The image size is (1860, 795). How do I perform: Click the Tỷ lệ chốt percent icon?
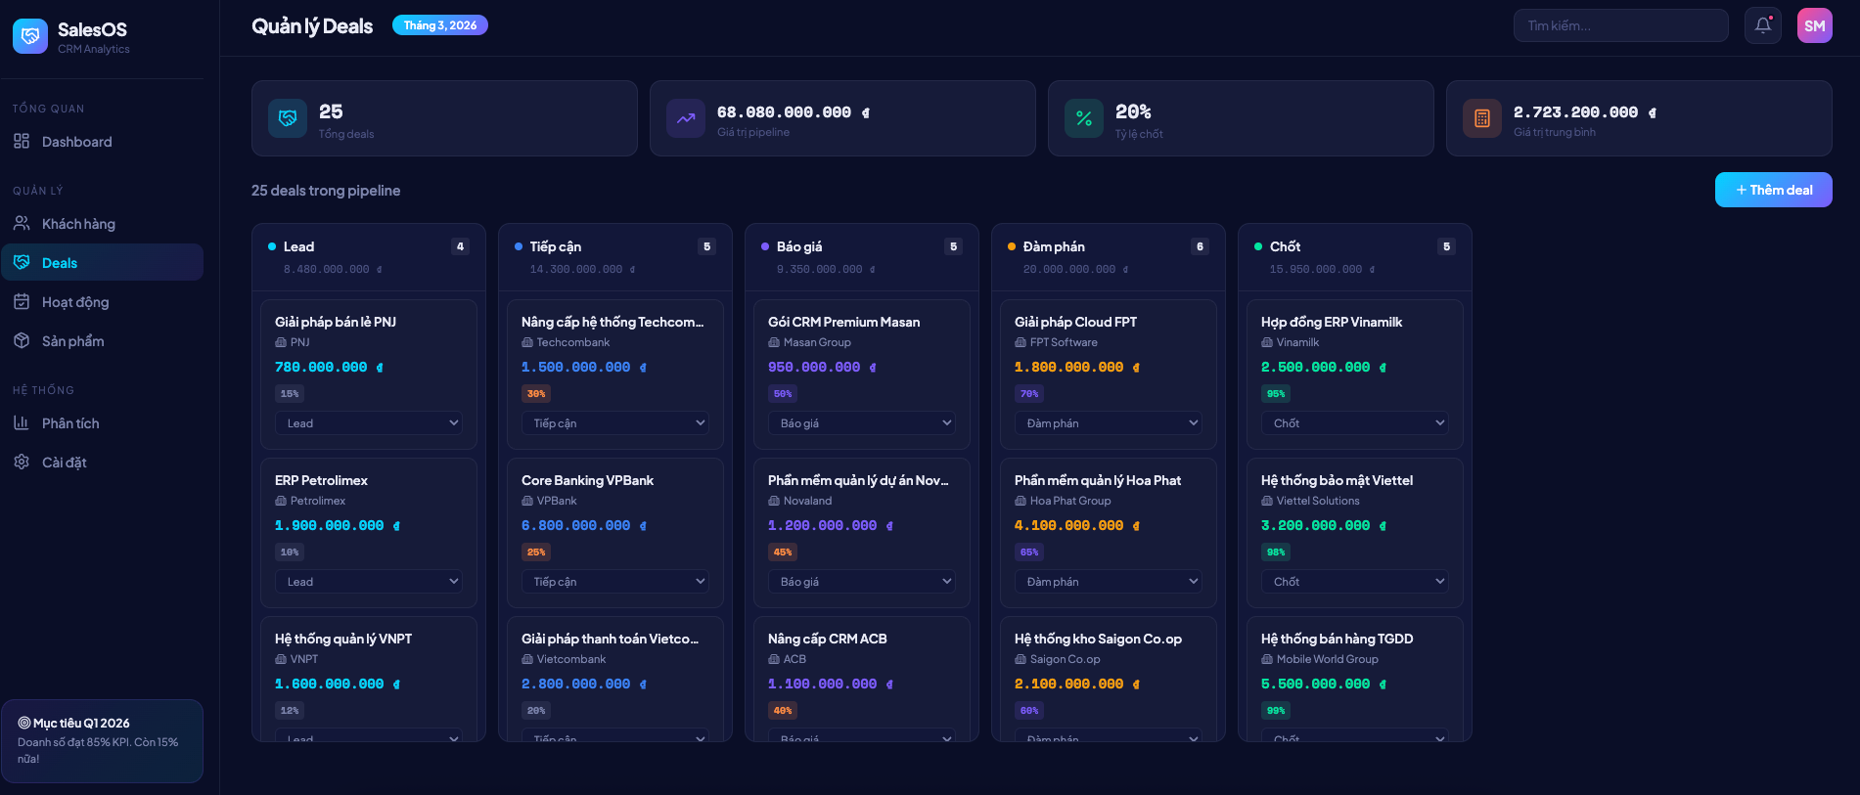coord(1084,118)
